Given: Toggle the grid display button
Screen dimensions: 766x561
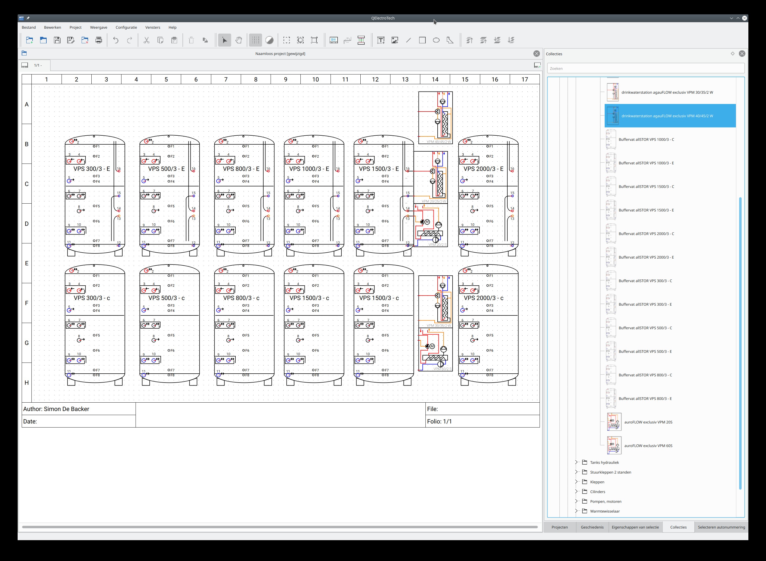Looking at the screenshot, I should [x=255, y=40].
